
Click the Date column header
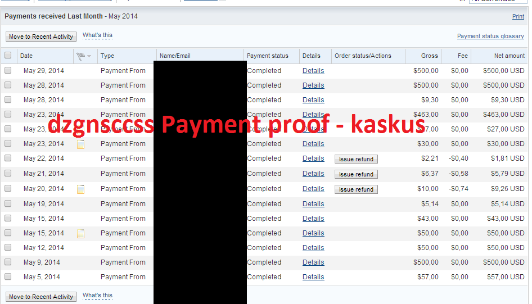tap(26, 56)
